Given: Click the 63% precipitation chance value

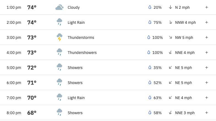Looking at the screenshot, I should (x=157, y=98).
